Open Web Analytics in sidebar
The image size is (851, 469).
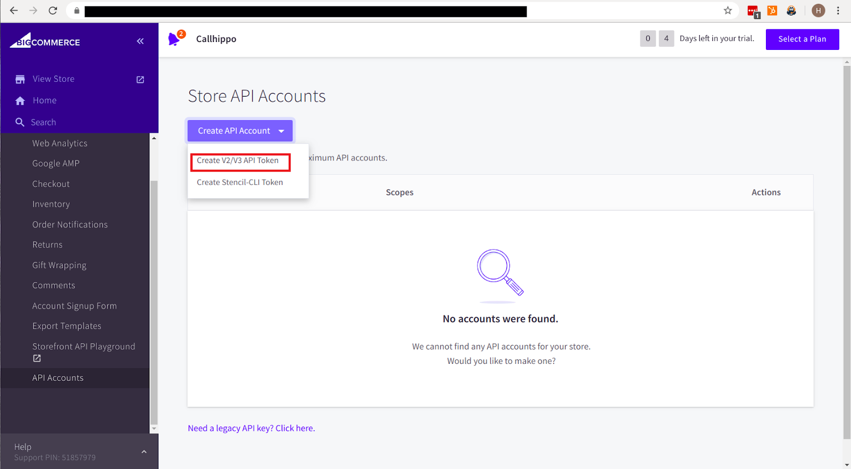60,143
